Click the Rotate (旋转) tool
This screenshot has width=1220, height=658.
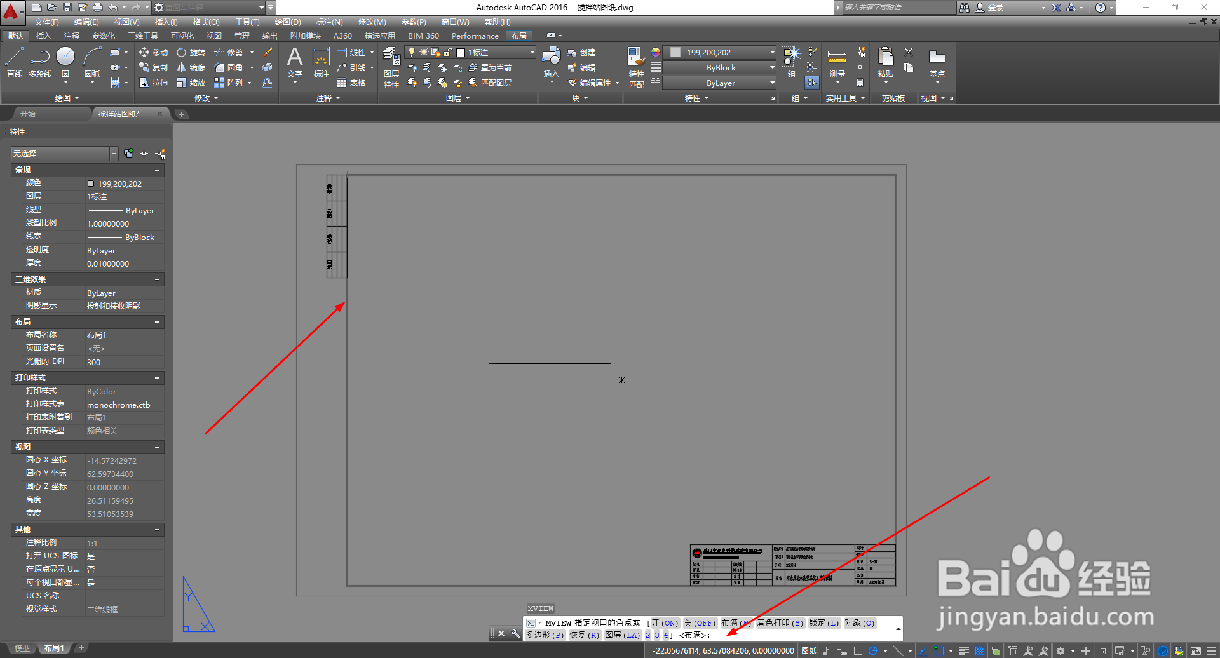click(x=191, y=52)
